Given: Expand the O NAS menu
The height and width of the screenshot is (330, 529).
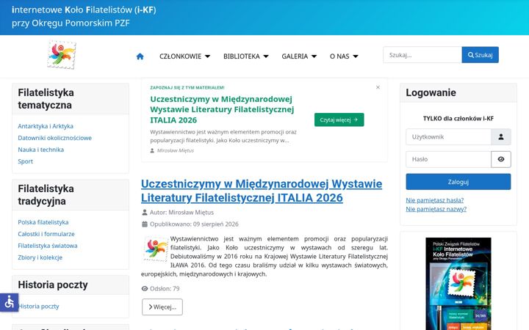Looking at the screenshot, I should pyautogui.click(x=344, y=56).
